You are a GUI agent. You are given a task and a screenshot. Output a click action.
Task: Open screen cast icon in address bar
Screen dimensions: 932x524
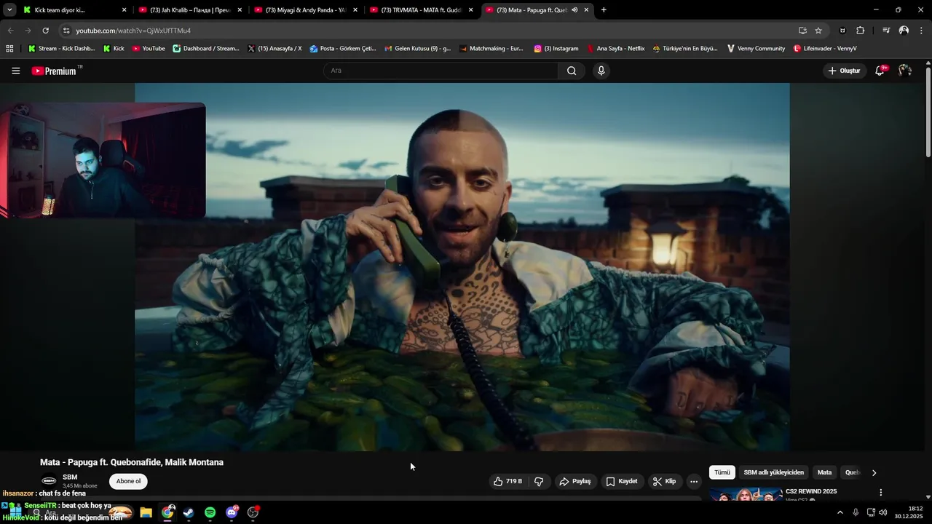802,31
